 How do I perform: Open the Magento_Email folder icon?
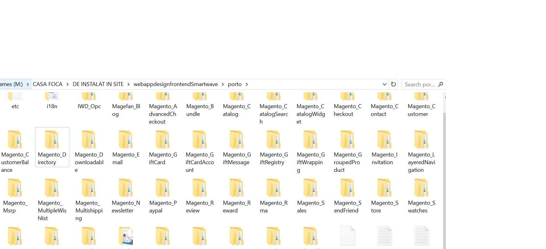click(x=126, y=140)
